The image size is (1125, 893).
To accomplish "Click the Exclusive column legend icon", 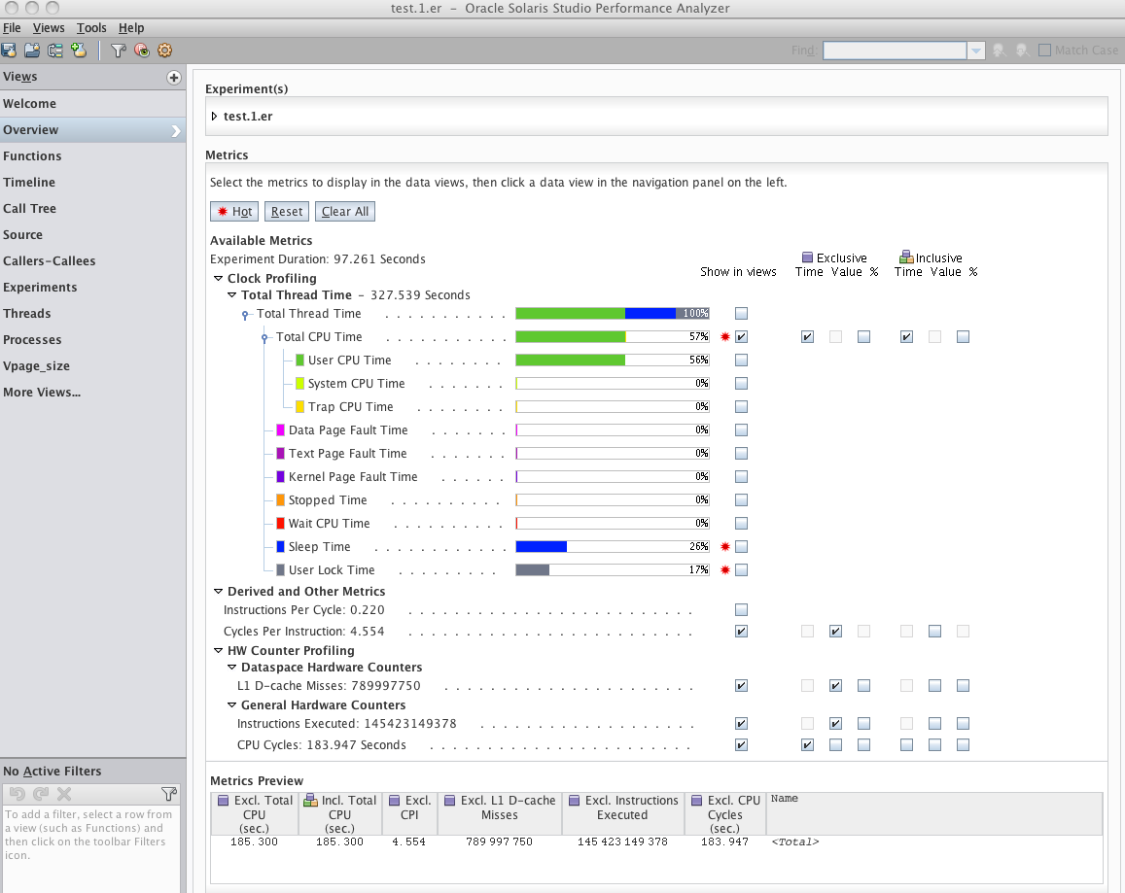I will coord(807,257).
